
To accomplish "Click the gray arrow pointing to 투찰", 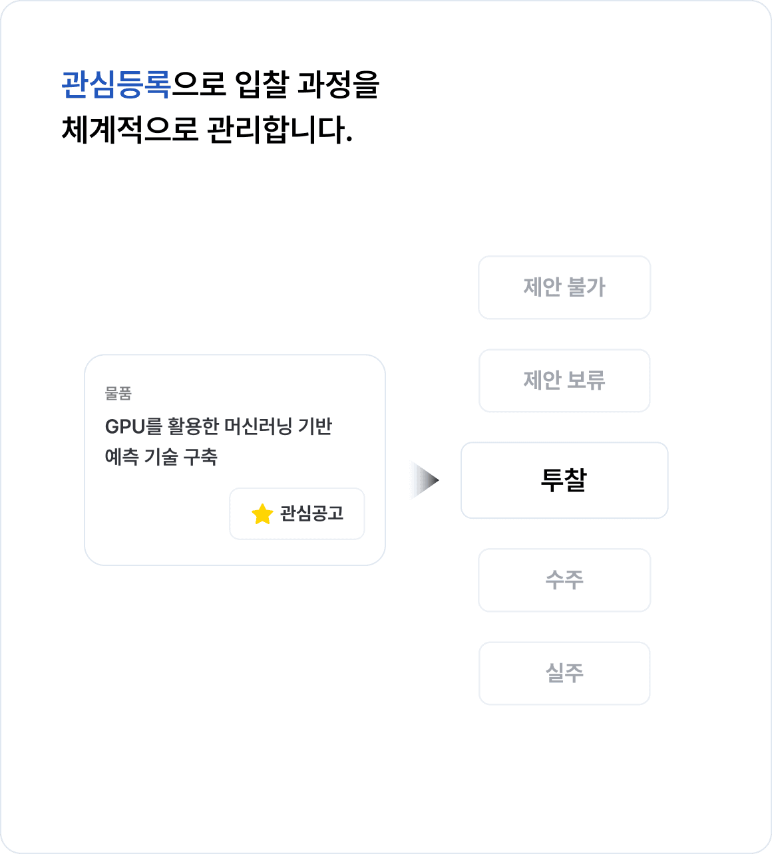I will pyautogui.click(x=425, y=480).
